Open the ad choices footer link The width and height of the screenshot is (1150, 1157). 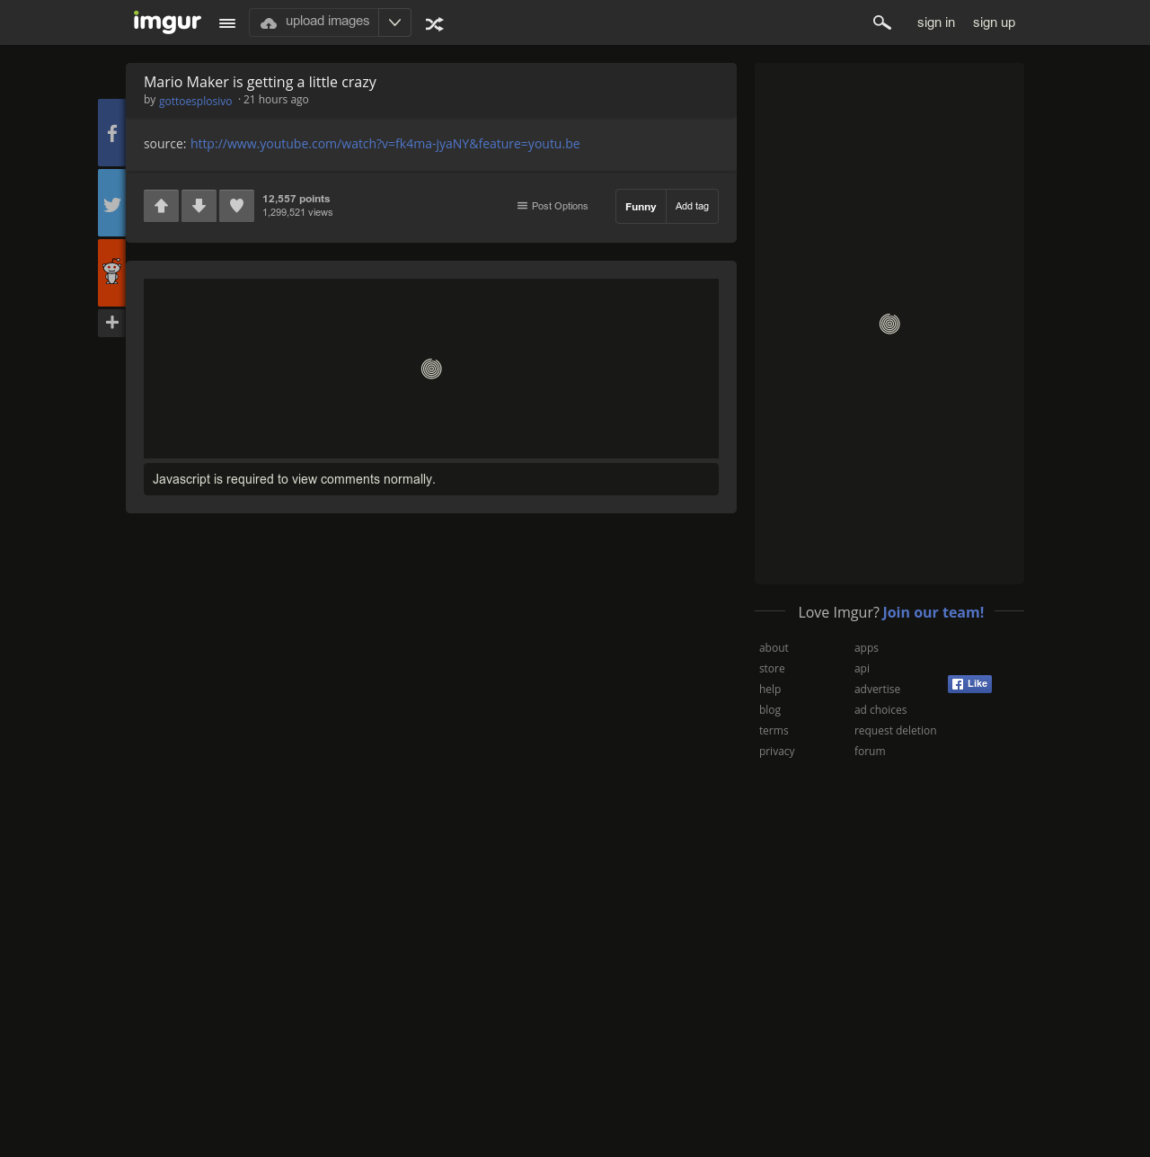[880, 710]
